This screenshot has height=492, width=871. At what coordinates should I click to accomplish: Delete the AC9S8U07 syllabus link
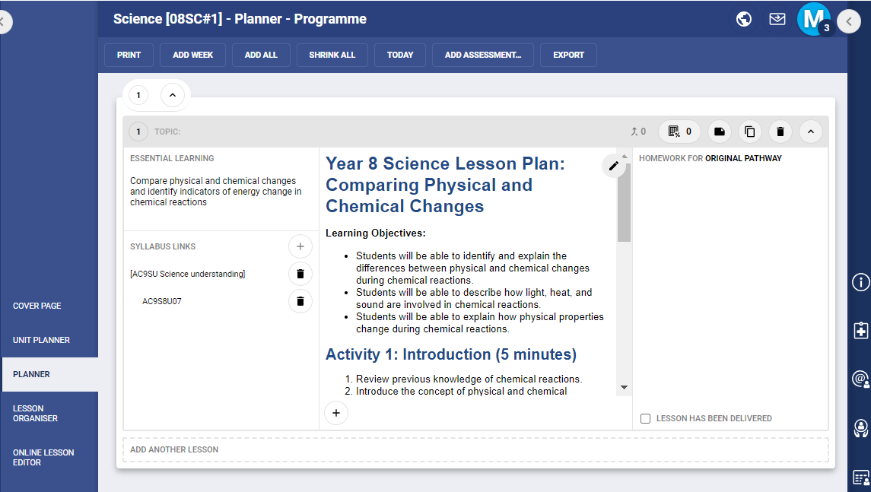pyautogui.click(x=300, y=301)
